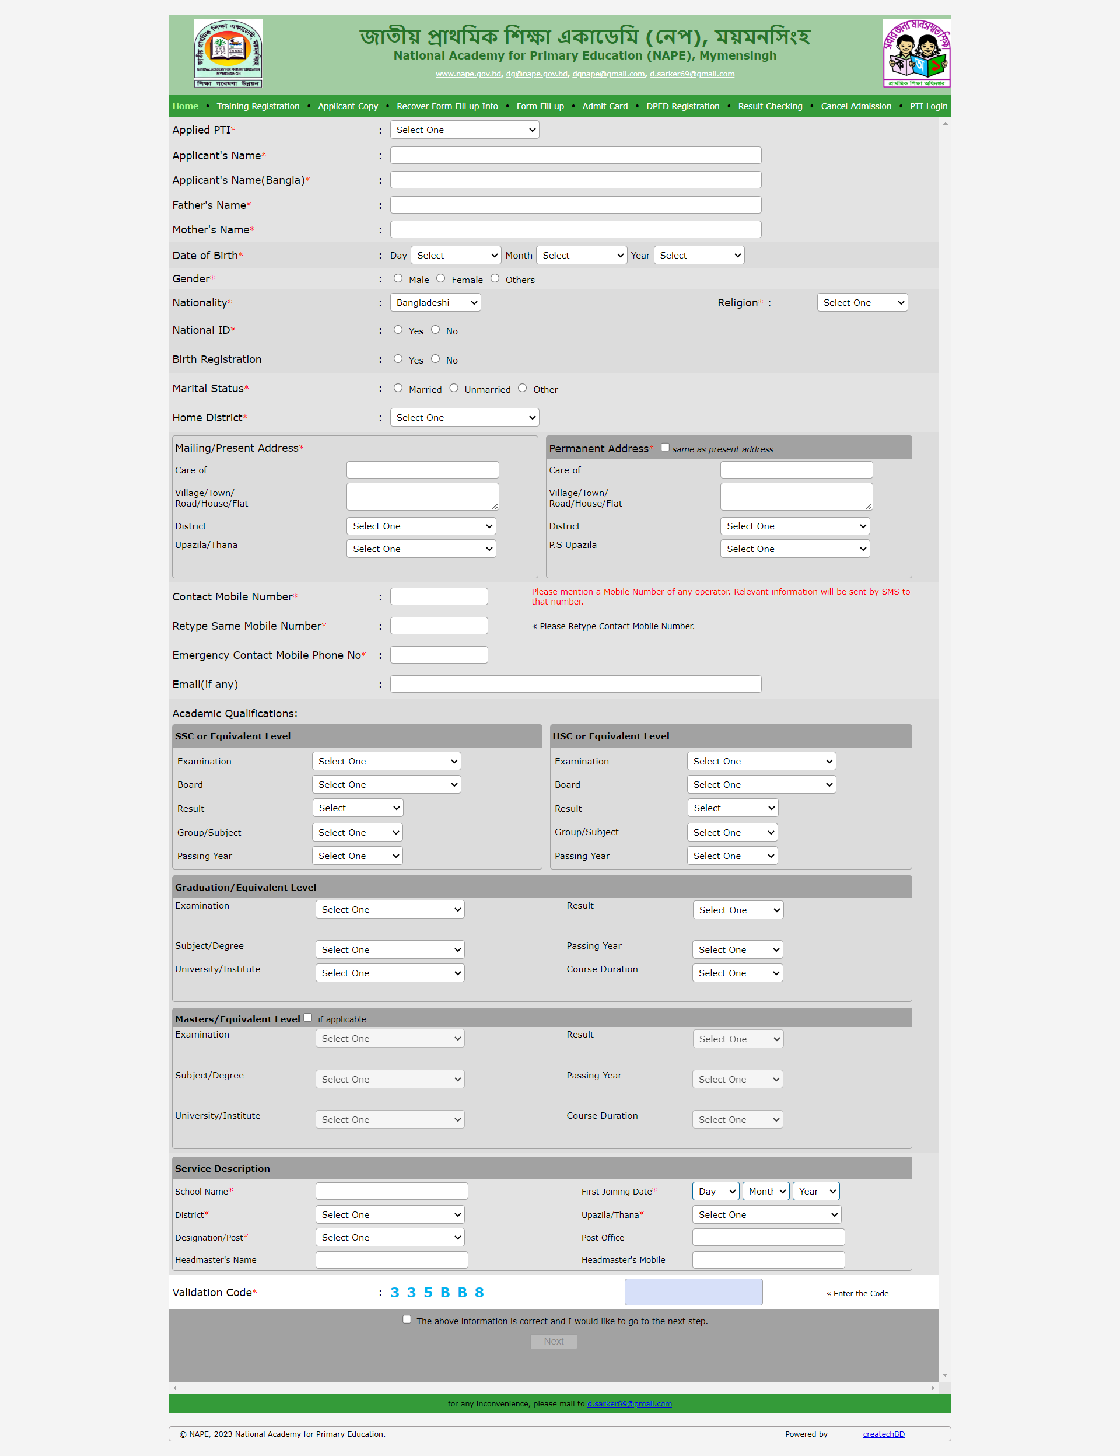
Task: Click the primary education children logo
Action: 916,53
